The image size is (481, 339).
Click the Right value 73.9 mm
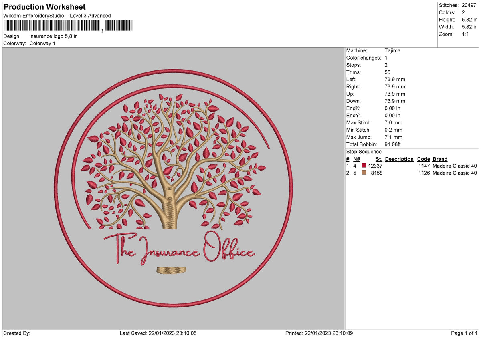click(x=395, y=86)
